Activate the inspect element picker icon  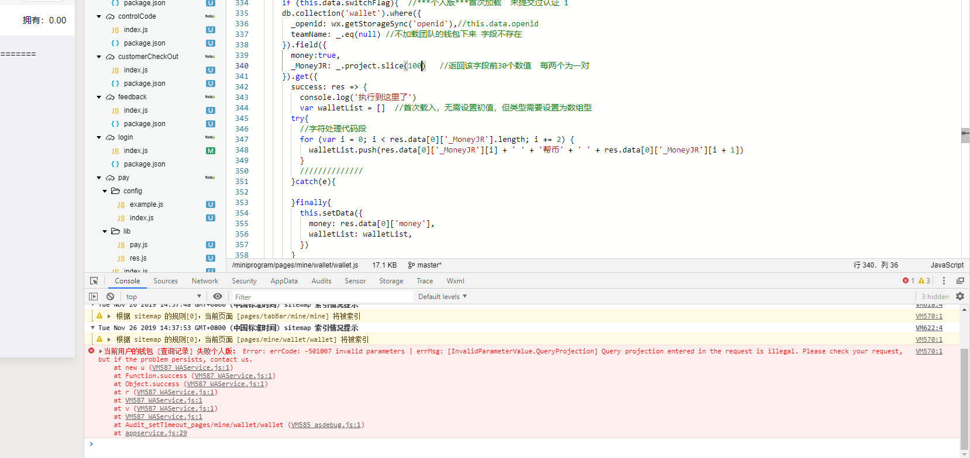(x=94, y=281)
